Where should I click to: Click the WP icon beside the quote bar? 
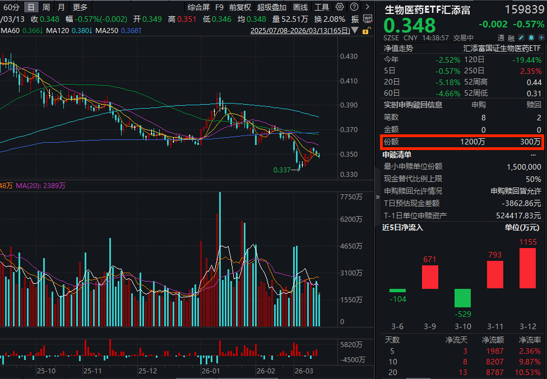pyautogui.click(x=367, y=18)
